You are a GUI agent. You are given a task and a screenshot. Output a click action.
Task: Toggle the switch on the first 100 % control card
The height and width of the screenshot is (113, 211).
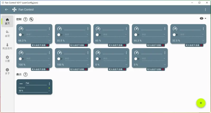[x=21, y=59]
